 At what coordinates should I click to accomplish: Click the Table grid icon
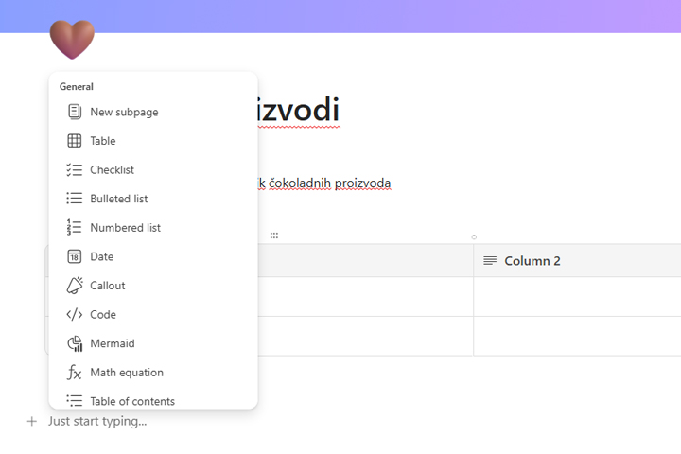75,141
